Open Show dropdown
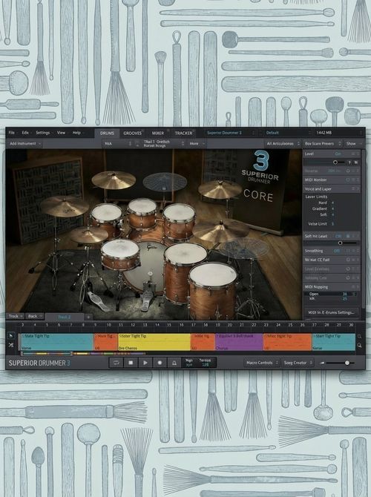Screen dimensions: 371x497 click(x=353, y=144)
